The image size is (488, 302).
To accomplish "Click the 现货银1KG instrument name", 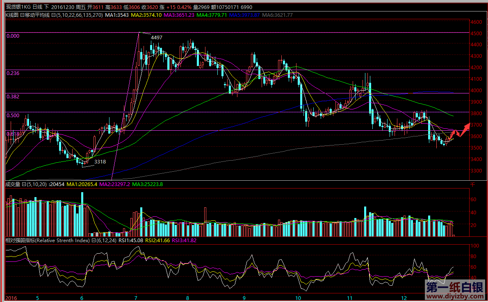I will (x=17, y=7).
